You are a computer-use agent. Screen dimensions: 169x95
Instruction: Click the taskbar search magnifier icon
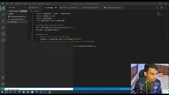coord(6,92)
